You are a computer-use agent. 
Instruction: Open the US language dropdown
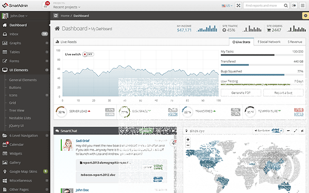coord(227,6)
